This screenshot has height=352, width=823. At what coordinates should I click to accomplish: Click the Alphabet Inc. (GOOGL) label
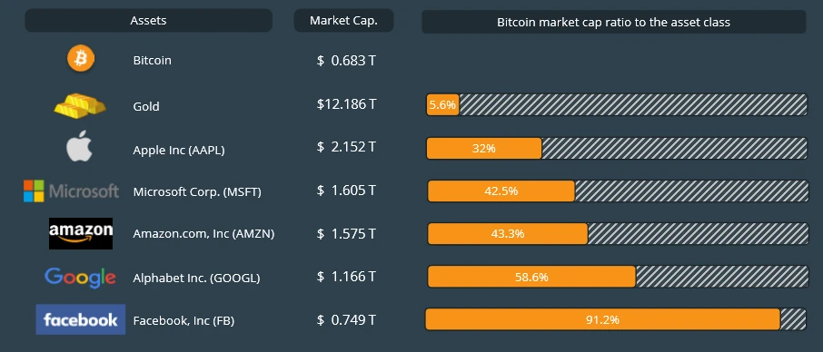(196, 279)
